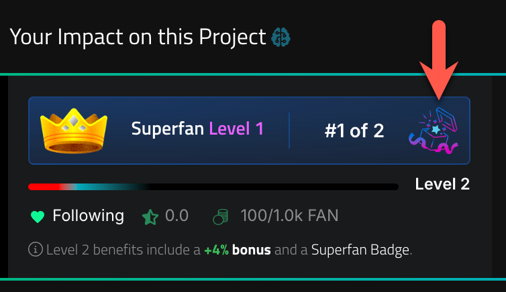The height and width of the screenshot is (292, 506).
Task: Click the brain icon beside the heading
Action: coord(281,38)
